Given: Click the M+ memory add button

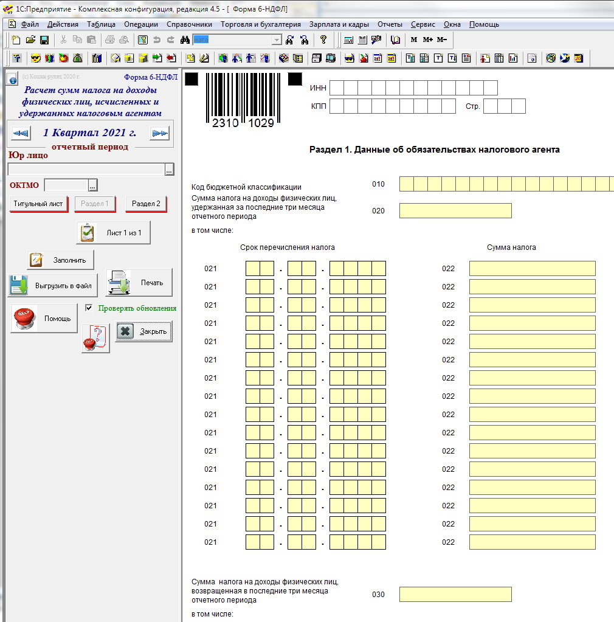Looking at the screenshot, I should (427, 40).
